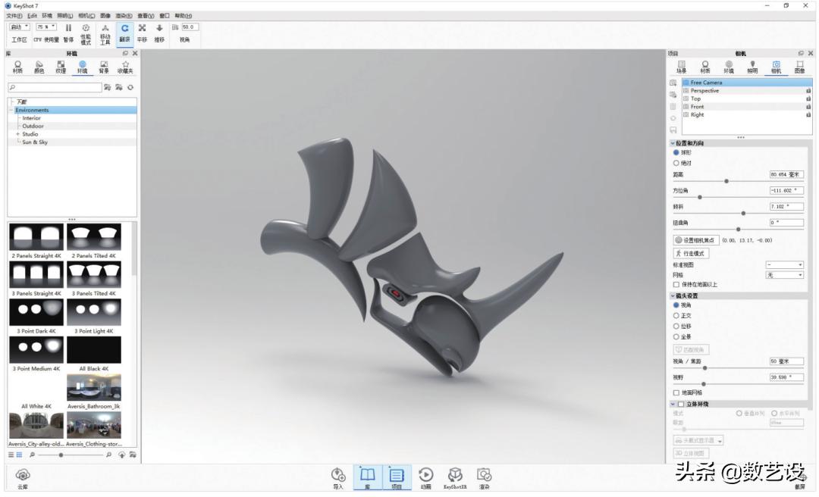Open project Material tab (材质)
Viewport: 819px width, 497px height.
(x=705, y=67)
